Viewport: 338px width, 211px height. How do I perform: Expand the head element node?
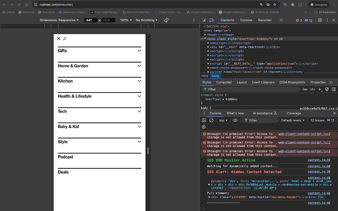(x=205, y=35)
